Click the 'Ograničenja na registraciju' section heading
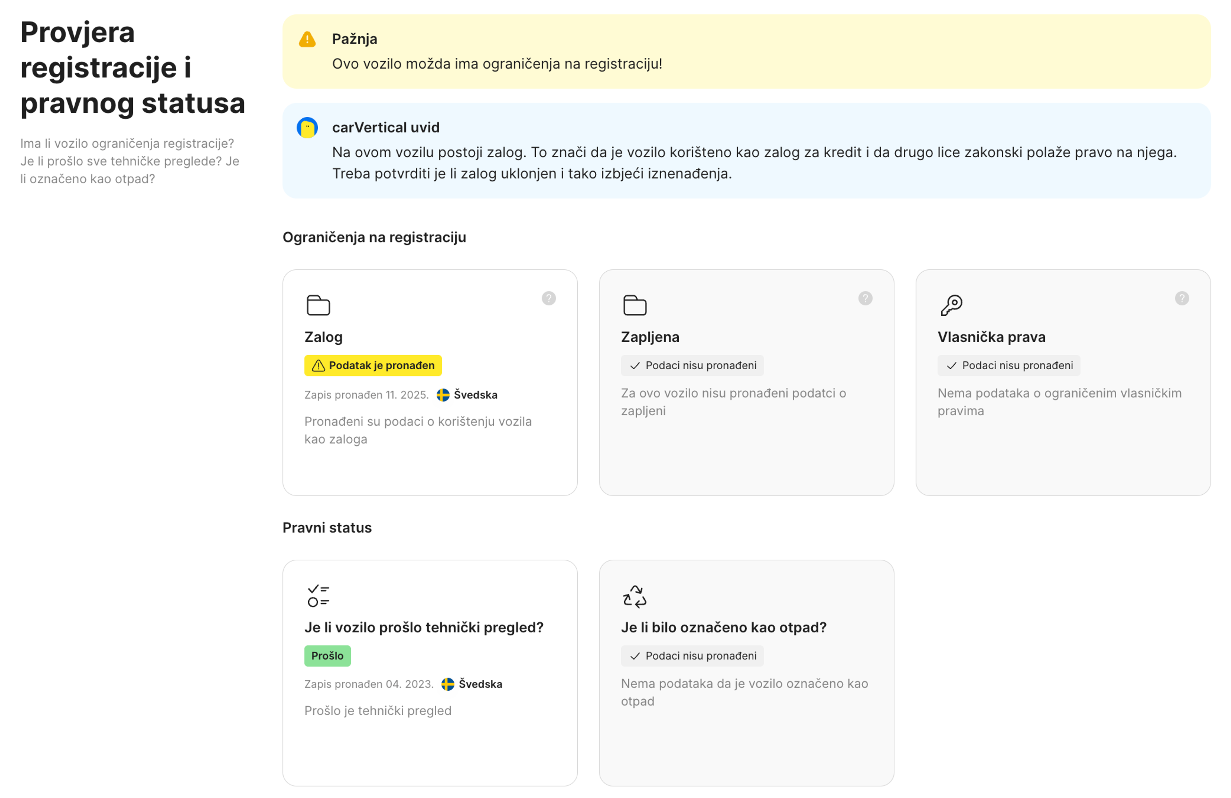The height and width of the screenshot is (798, 1231). point(374,237)
